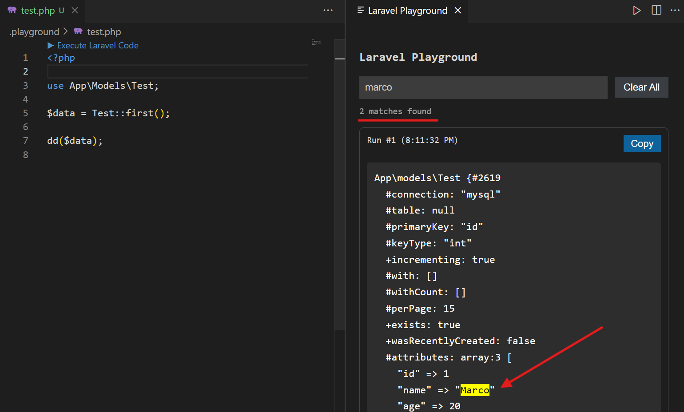Click the "age" => 20 output line
The image size is (684, 412).
tap(429, 406)
